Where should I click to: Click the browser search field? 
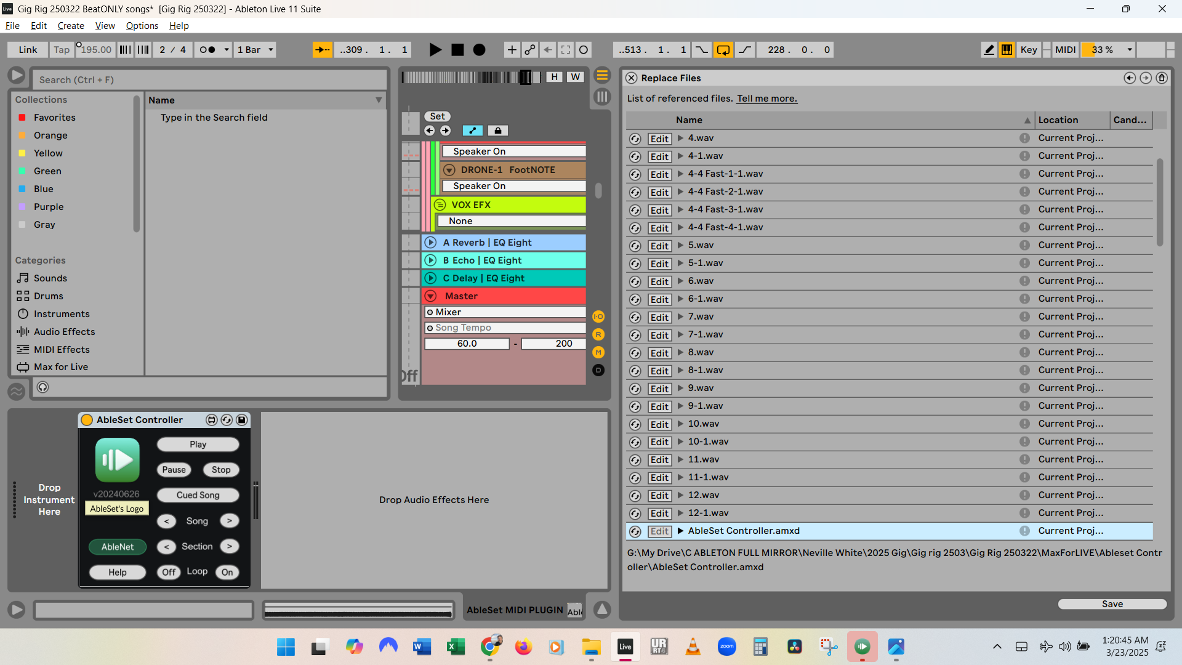(x=209, y=80)
